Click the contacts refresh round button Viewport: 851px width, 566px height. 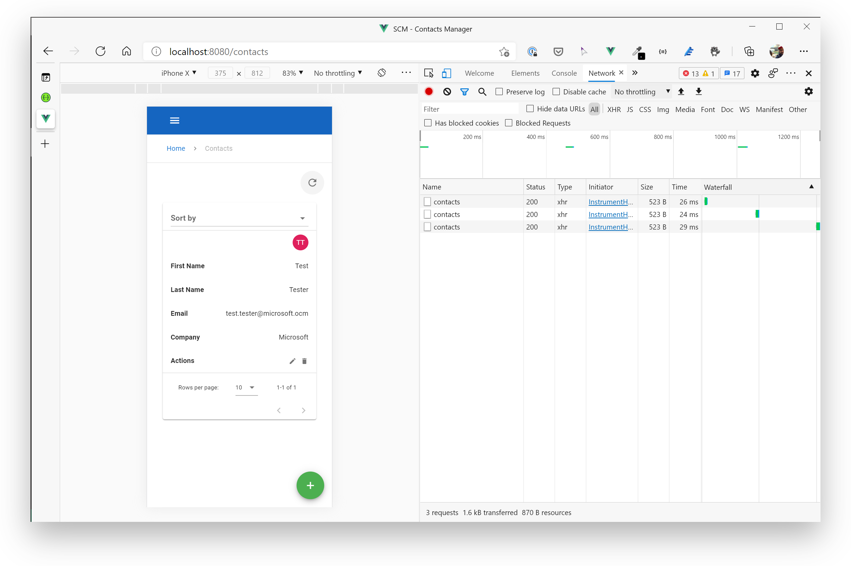tap(312, 183)
